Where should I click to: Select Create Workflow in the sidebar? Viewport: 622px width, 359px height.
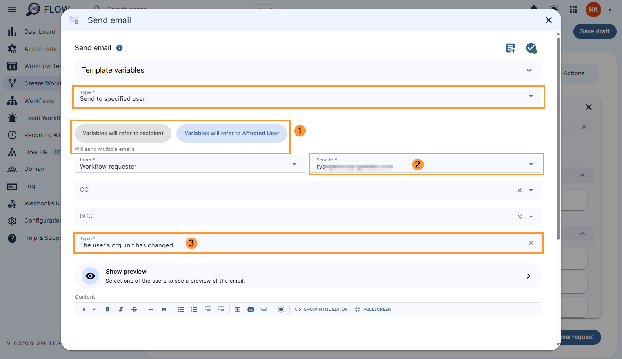pos(42,83)
